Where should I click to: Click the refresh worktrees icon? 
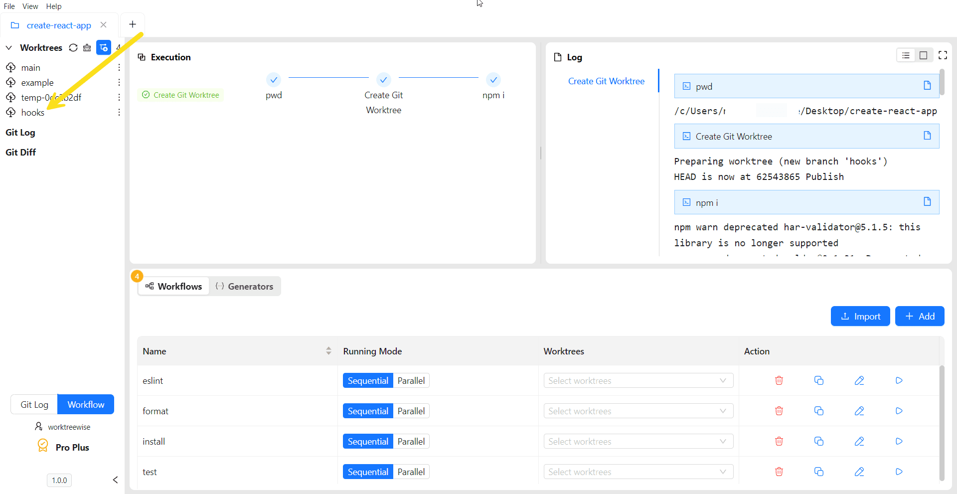(x=73, y=48)
